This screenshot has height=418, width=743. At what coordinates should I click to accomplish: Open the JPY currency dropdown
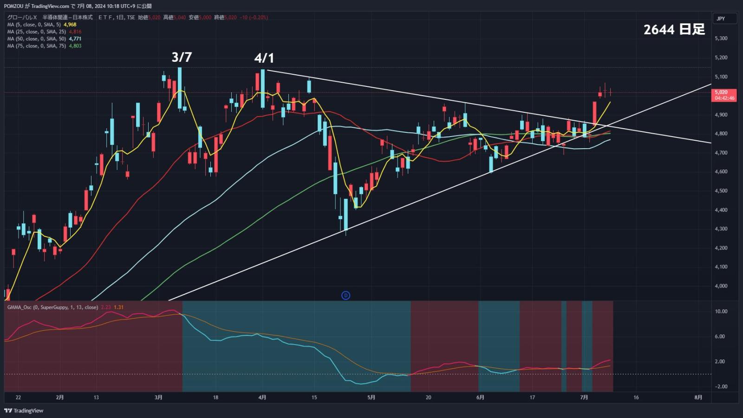tap(724, 19)
